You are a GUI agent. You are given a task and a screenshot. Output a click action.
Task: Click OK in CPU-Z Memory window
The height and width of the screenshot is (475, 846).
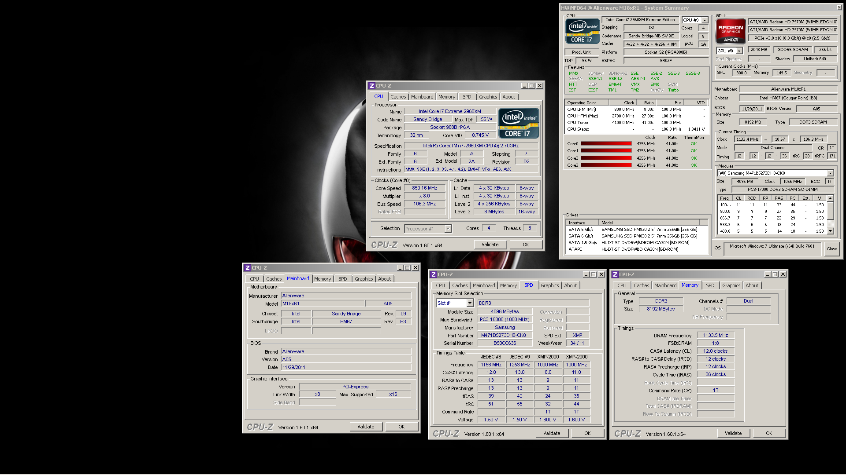coord(769,434)
